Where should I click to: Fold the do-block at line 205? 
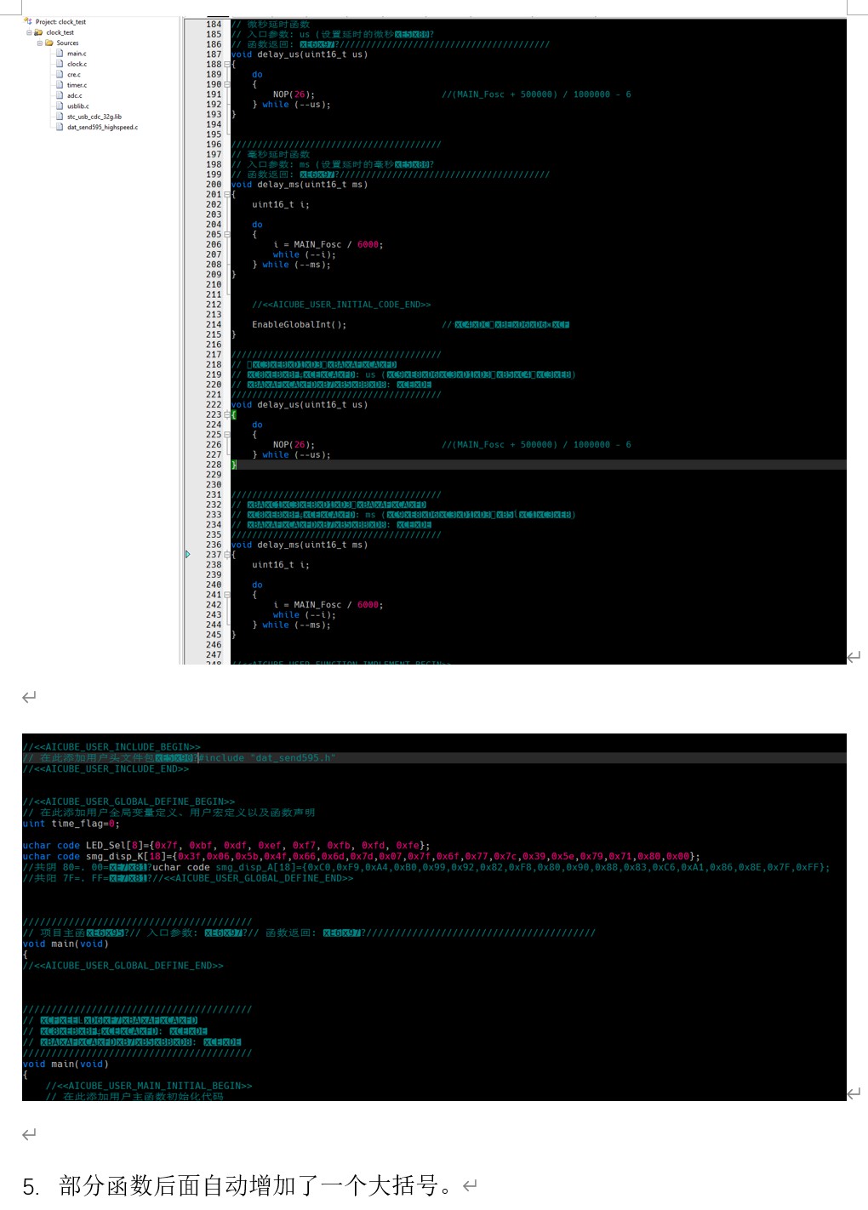point(227,235)
